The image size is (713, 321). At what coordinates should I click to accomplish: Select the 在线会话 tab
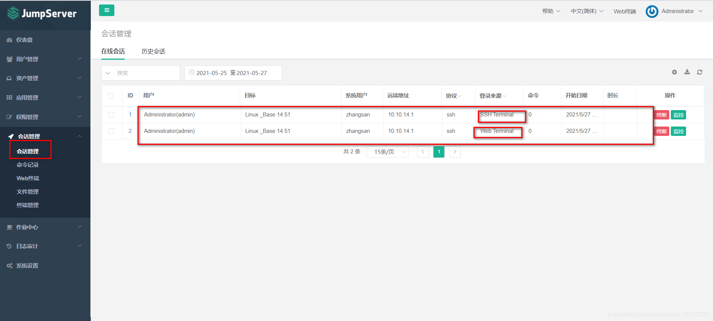(113, 52)
